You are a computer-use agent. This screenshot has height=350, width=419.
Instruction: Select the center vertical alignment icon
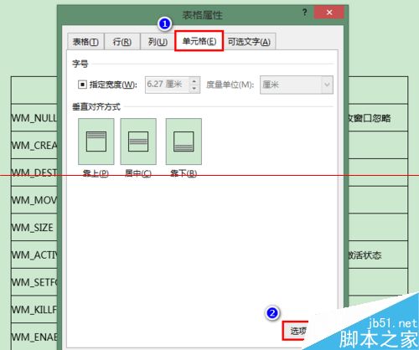138,142
